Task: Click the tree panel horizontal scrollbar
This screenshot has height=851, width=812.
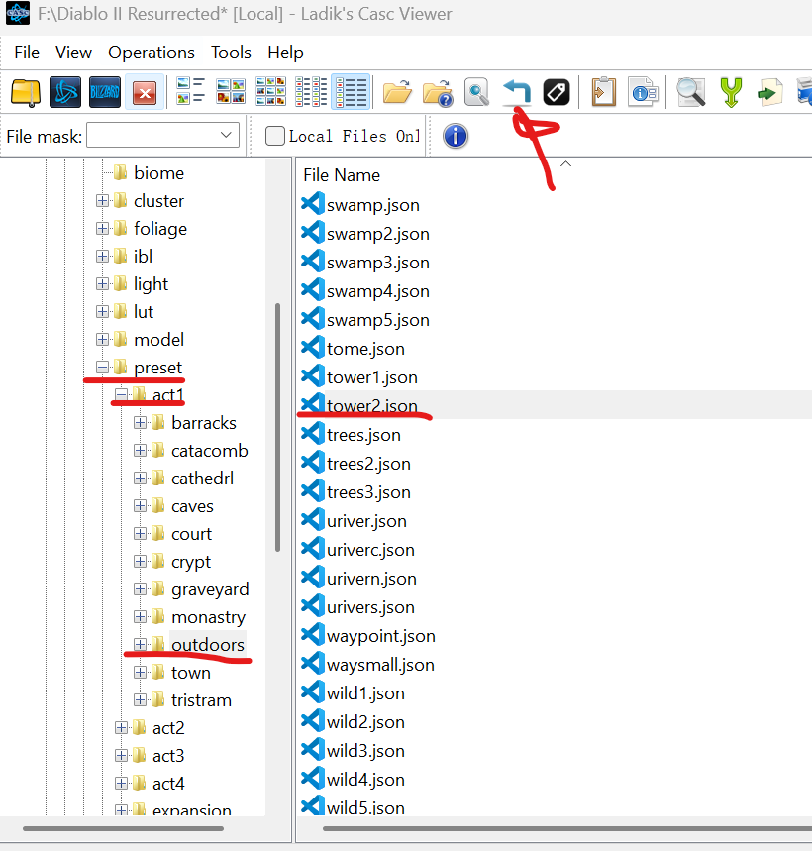Action: pyautogui.click(x=123, y=828)
